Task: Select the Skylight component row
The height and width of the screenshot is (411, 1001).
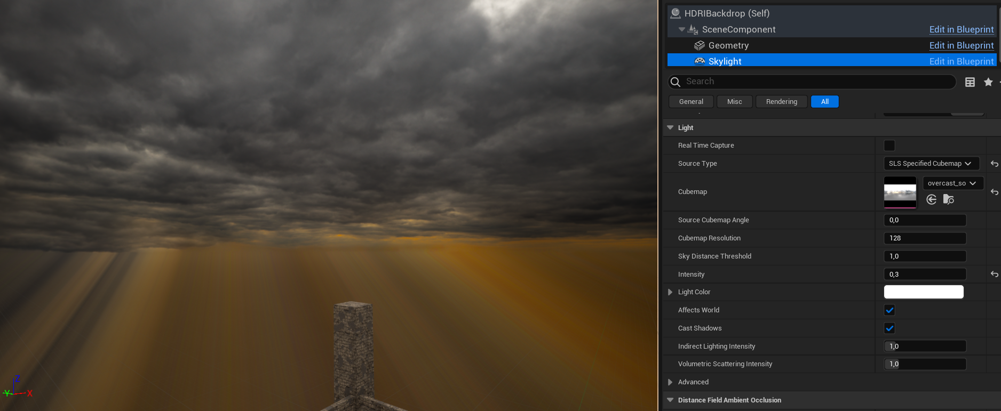Action: [832, 61]
